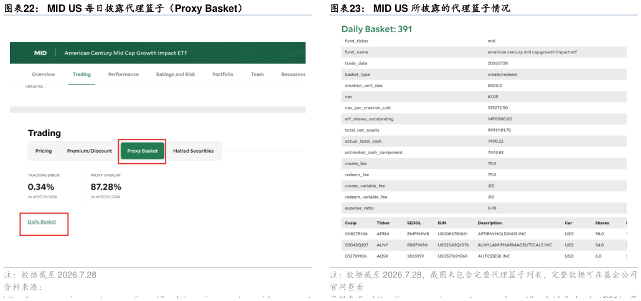The width and height of the screenshot is (641, 301).
Task: Click the Description column header
Action: tap(490, 223)
